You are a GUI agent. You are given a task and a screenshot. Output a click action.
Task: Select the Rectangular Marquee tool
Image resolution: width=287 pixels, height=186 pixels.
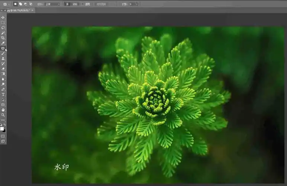tap(3, 23)
